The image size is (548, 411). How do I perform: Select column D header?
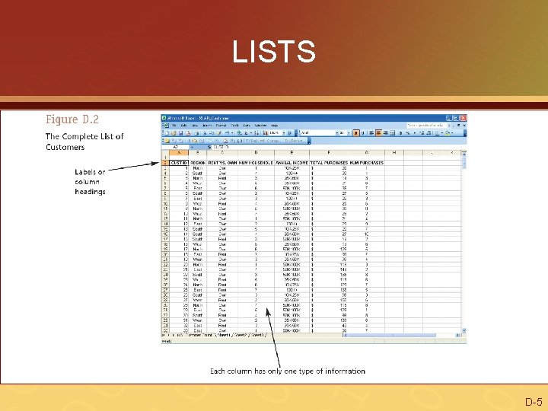256,153
